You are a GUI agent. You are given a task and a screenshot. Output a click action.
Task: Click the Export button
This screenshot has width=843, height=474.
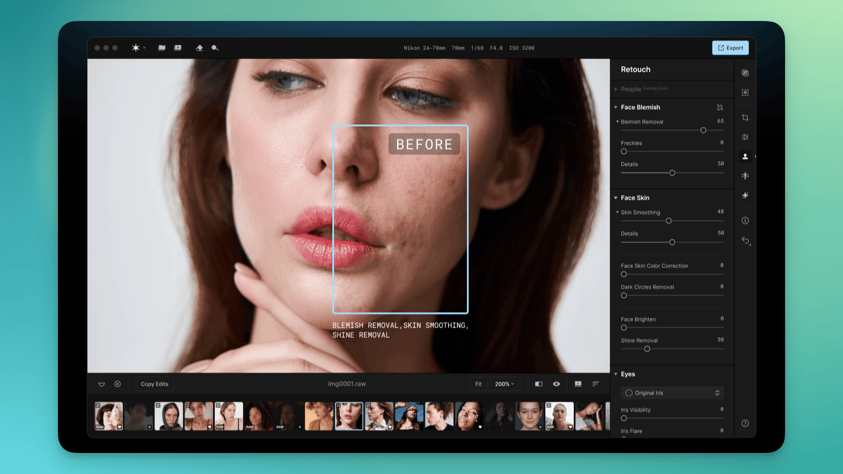pyautogui.click(x=730, y=48)
